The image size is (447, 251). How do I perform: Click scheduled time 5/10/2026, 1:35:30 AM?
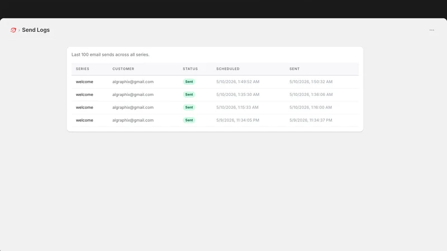pyautogui.click(x=238, y=94)
